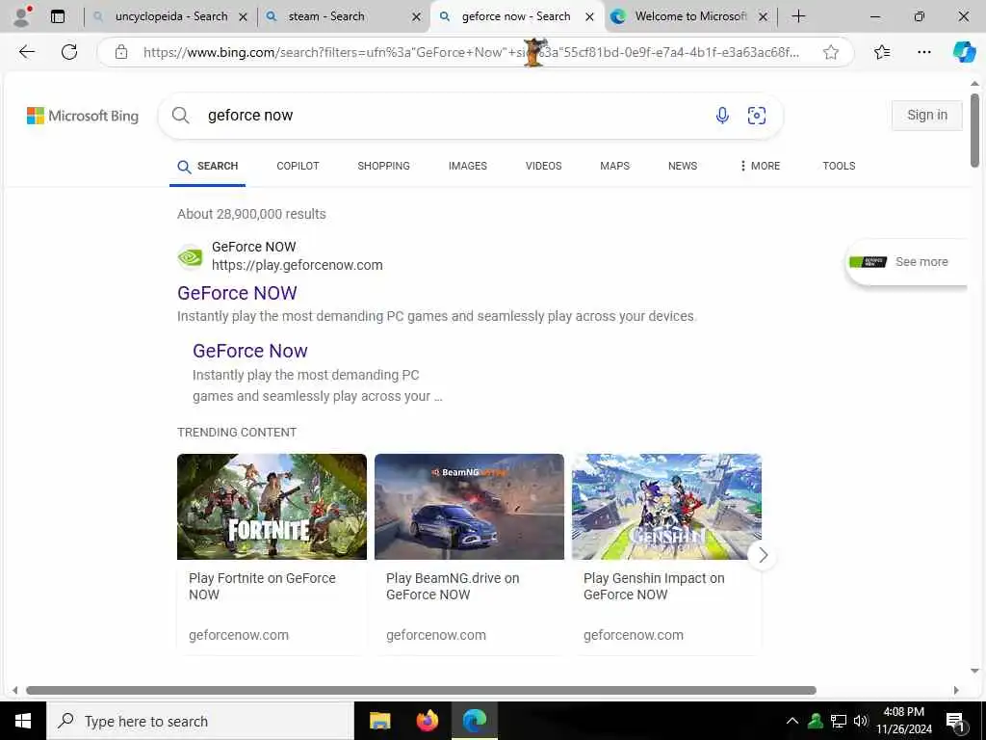Add this page to favorites star

pyautogui.click(x=831, y=52)
